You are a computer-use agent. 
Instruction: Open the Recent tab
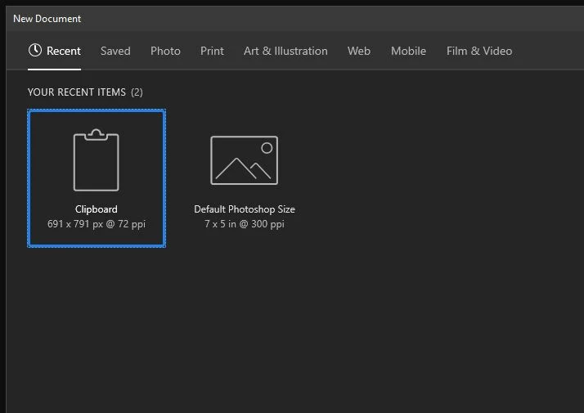(x=54, y=51)
